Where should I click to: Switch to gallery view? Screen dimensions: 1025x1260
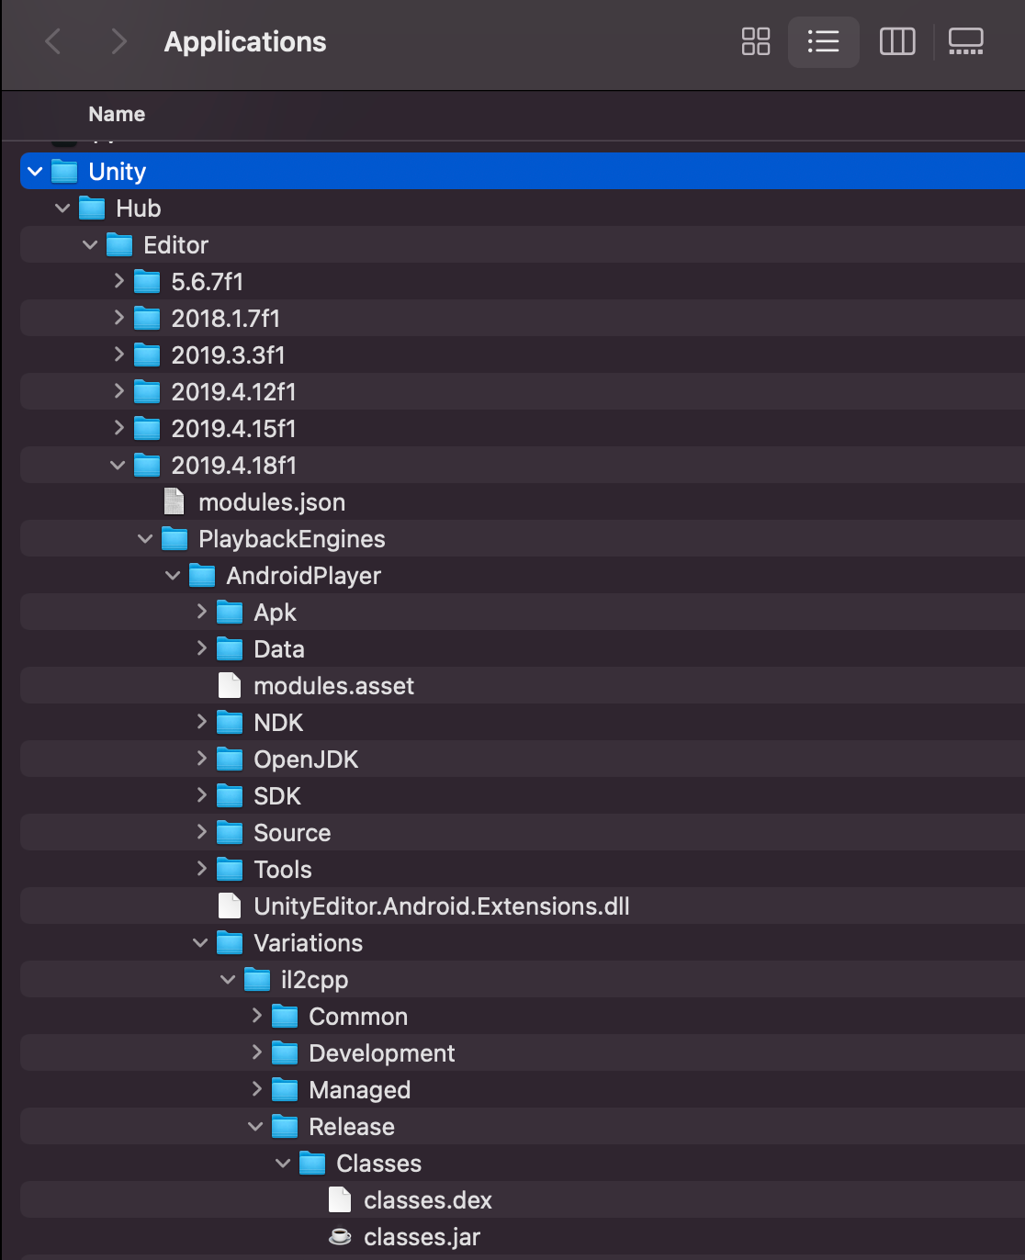point(966,41)
